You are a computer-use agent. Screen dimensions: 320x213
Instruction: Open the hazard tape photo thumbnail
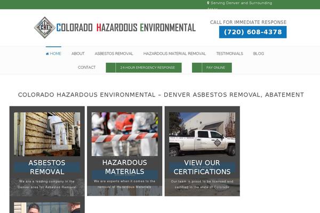(x=125, y=134)
